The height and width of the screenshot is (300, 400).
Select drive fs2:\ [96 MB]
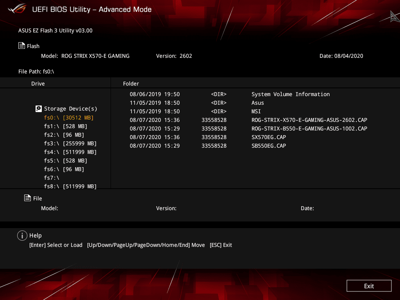(64, 135)
